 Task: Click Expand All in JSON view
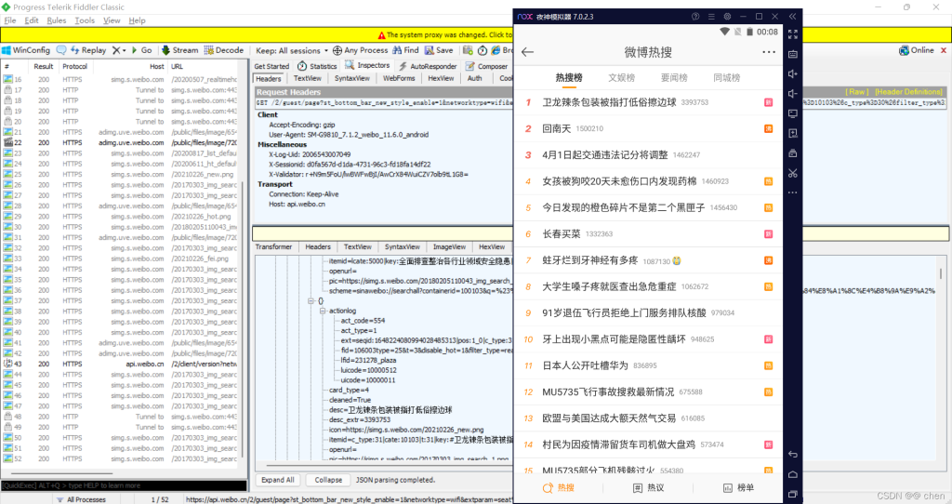278,480
